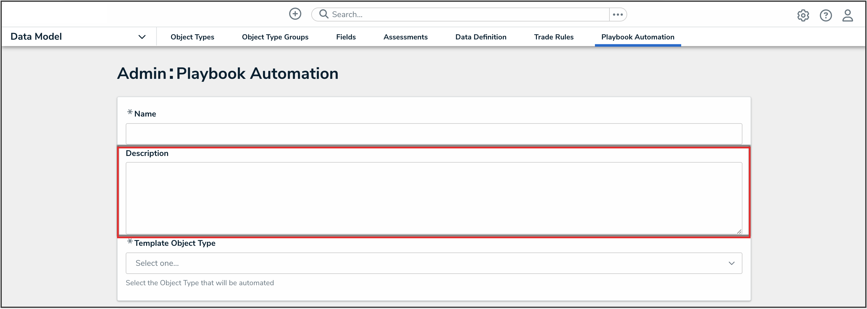Screen dimensions: 867x309
Task: Click the search magnifying glass icon
Action: [323, 14]
